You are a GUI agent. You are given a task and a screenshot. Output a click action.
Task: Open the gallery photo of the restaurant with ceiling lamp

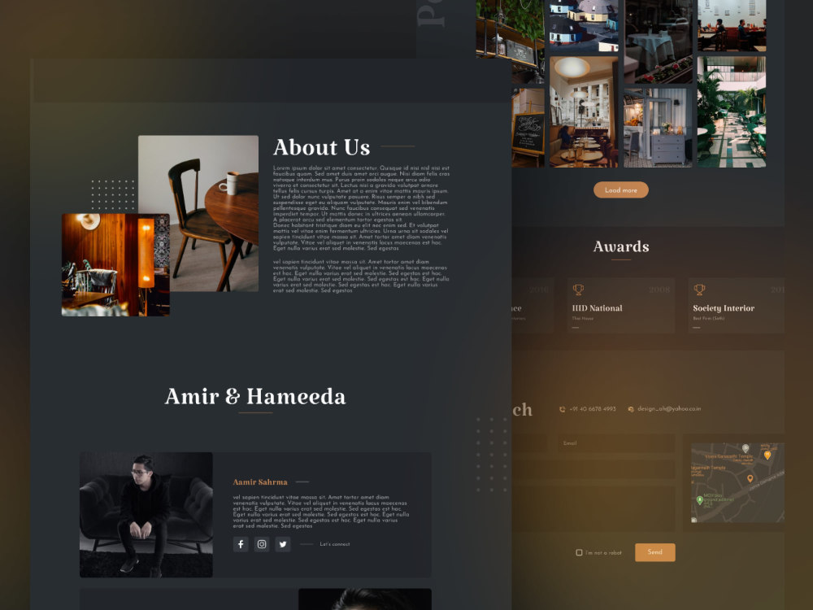[584, 111]
